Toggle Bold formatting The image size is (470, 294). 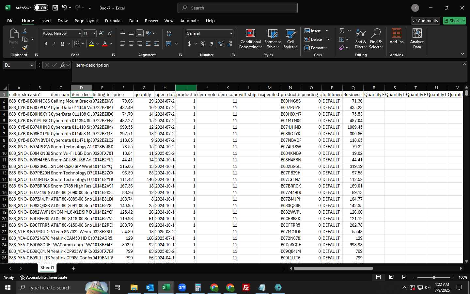click(x=46, y=44)
